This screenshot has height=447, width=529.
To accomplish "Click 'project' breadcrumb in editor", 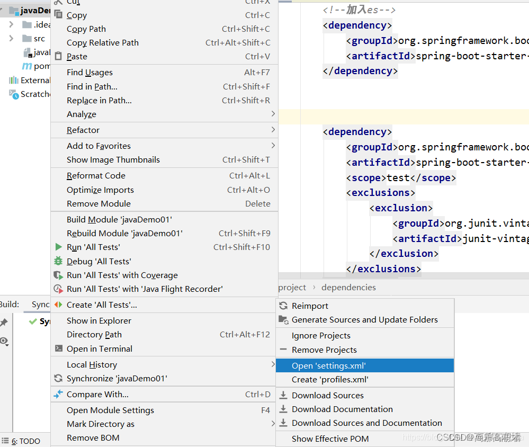I will (x=292, y=288).
